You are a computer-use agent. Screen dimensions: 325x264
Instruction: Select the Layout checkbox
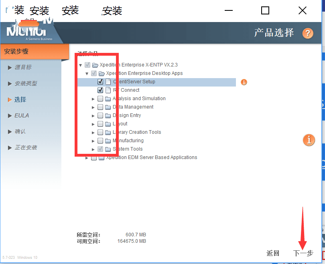click(x=100, y=124)
